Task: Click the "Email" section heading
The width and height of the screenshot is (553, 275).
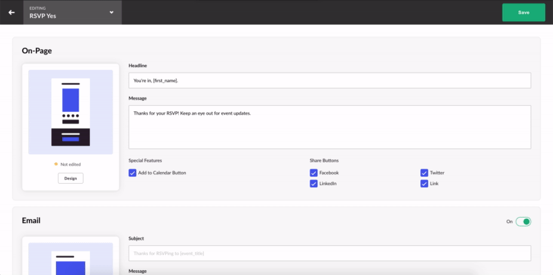Action: tap(31, 220)
